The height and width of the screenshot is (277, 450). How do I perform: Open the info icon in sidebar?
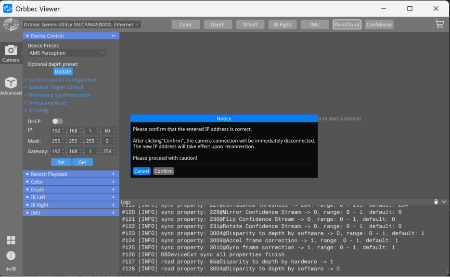[11, 255]
